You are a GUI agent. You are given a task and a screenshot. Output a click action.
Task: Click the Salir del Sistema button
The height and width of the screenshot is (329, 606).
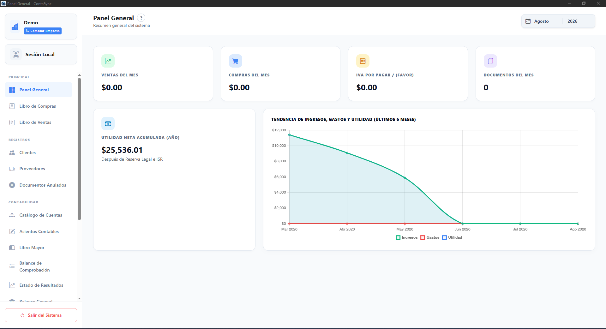(41, 315)
